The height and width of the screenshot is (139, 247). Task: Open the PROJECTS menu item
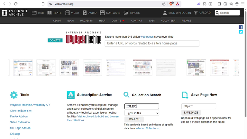87,21
